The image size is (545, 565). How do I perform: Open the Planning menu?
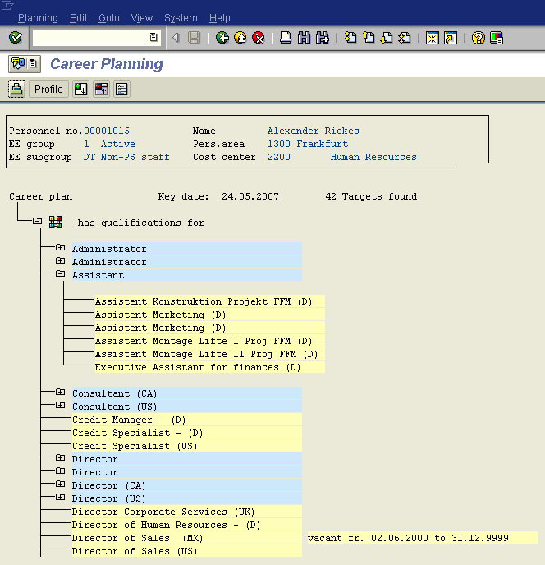point(38,18)
